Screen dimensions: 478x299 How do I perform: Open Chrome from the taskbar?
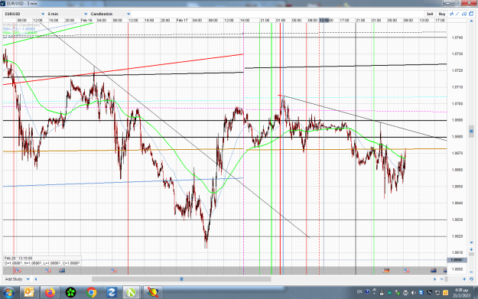pos(91,292)
